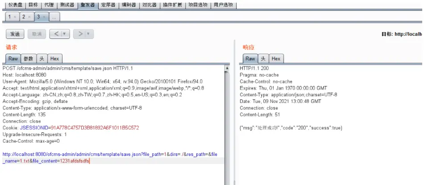This screenshot has width=424, height=185.
Task: Show response Hex view tab
Action: click(276, 58)
